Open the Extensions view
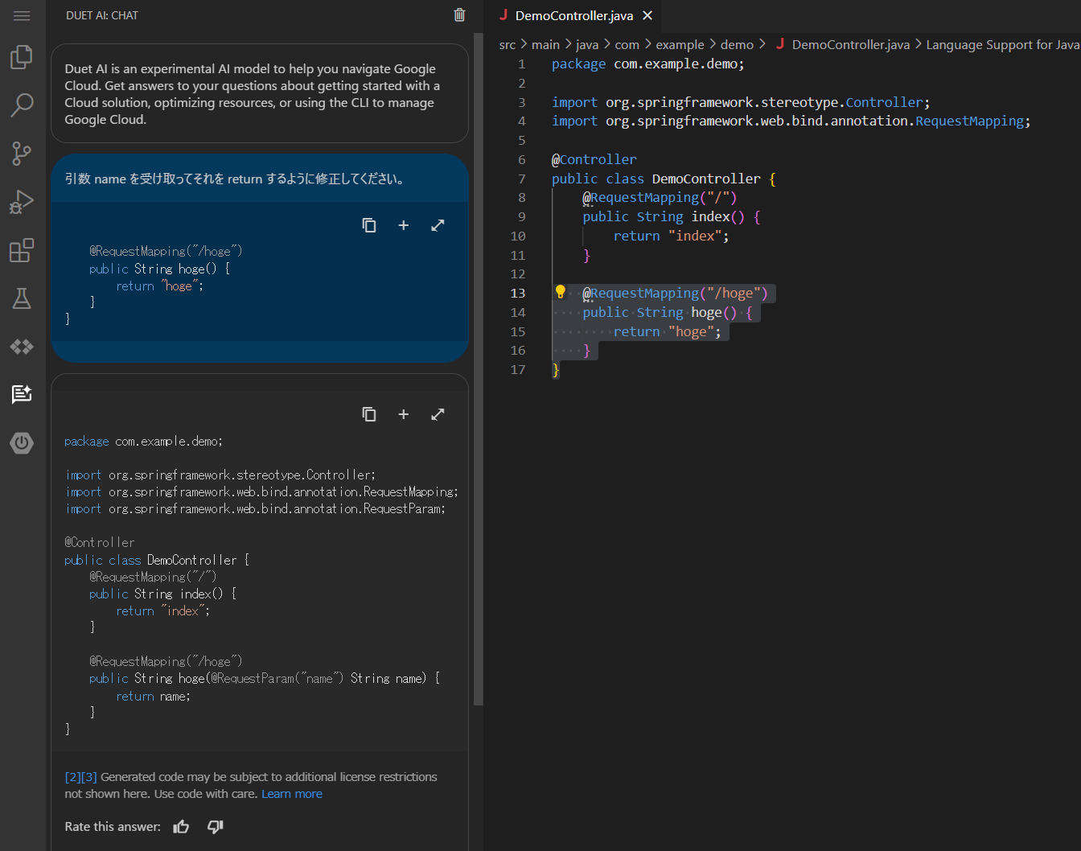This screenshot has height=851, width=1081. coord(22,250)
